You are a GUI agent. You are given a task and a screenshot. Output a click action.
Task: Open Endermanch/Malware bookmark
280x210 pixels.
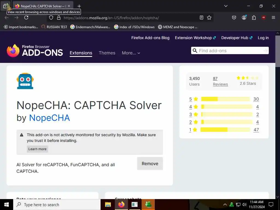90,27
